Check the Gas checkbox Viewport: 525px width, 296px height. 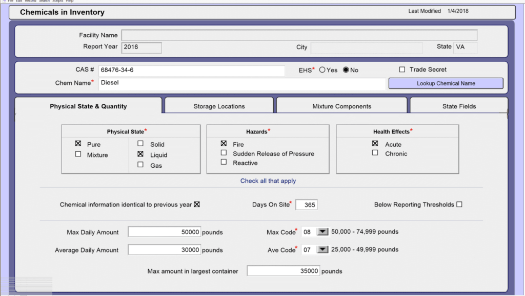(140, 165)
